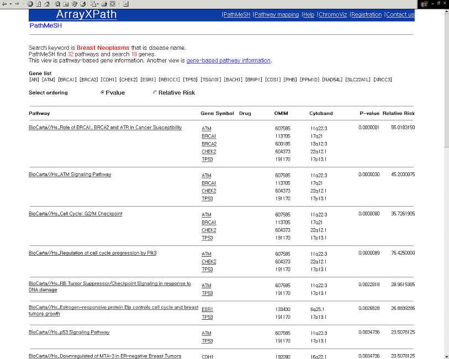Screen dimensions: 449x359
Task: Select the Relative Risk ordering radio button
Action: click(x=155, y=93)
